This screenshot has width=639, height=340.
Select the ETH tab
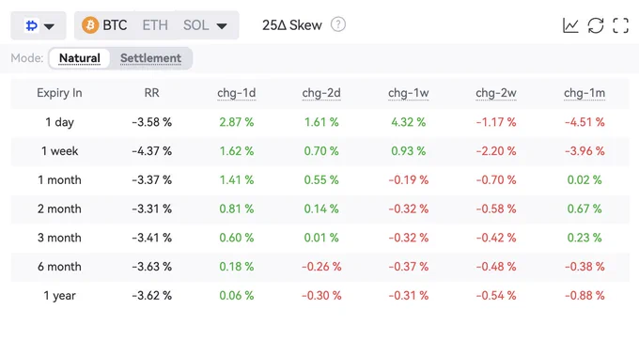(x=155, y=25)
